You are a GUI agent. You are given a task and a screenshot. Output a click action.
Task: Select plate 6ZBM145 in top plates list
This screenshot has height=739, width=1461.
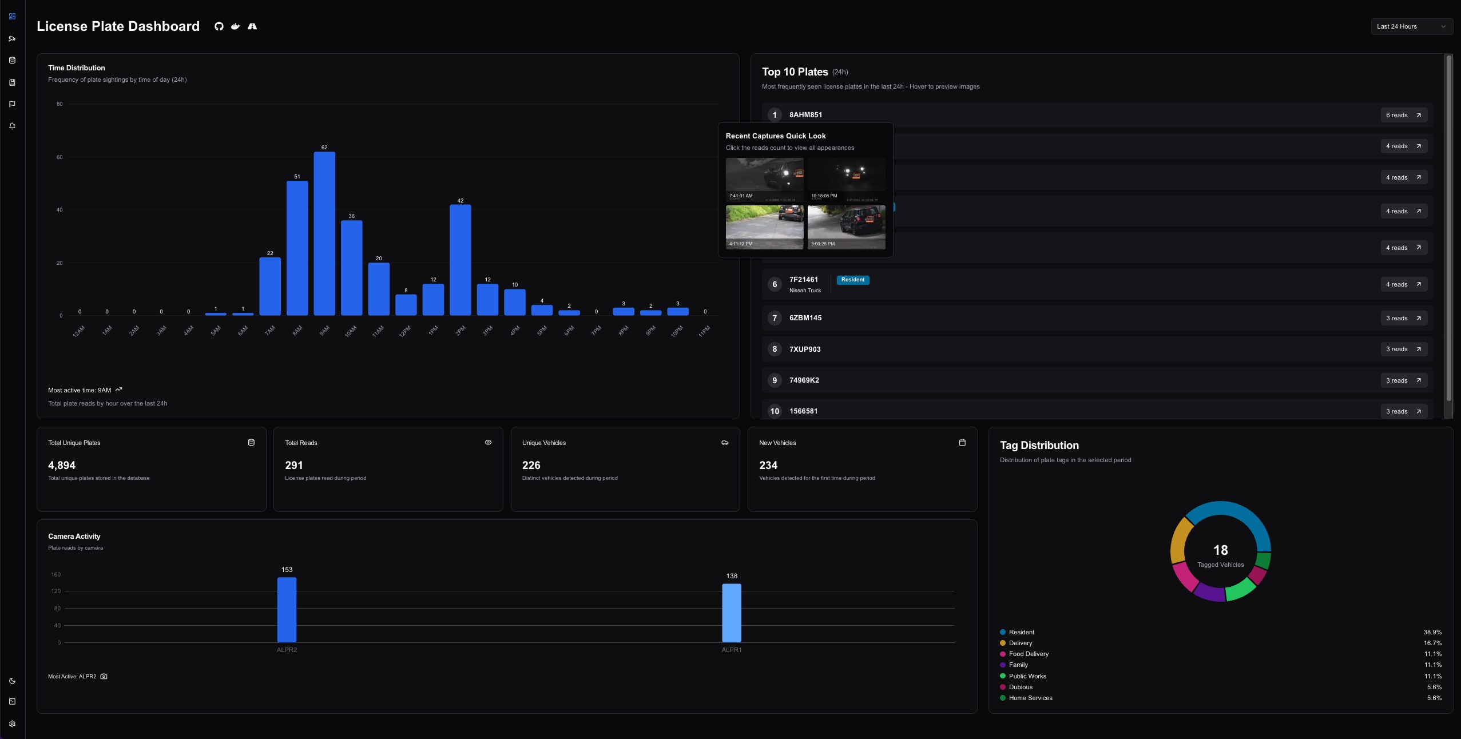(x=805, y=318)
